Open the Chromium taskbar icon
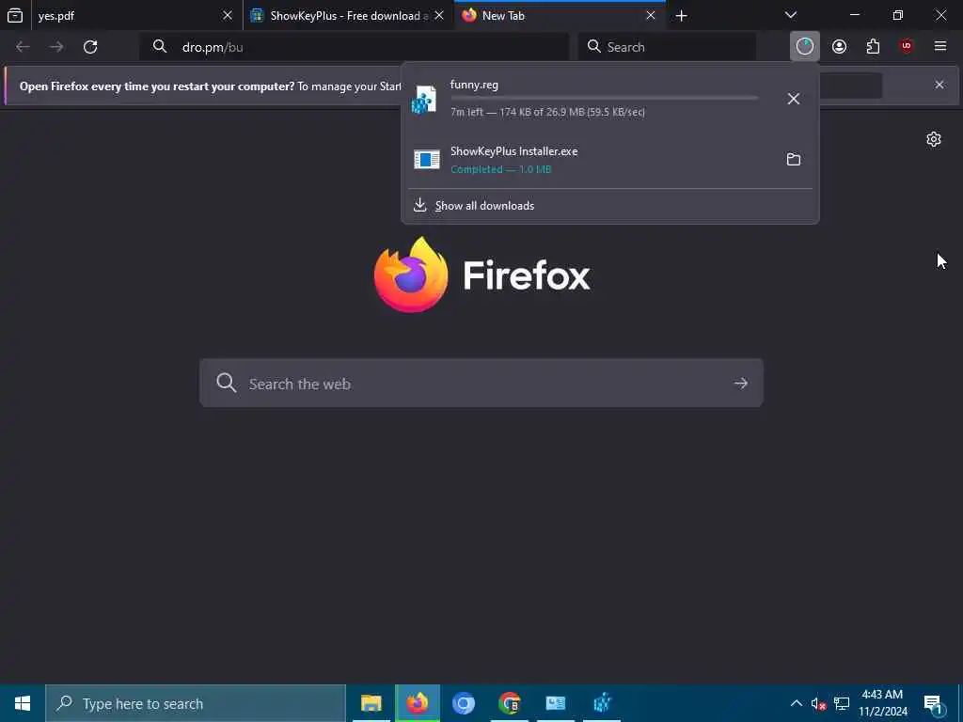This screenshot has height=722, width=963. pyautogui.click(x=464, y=703)
